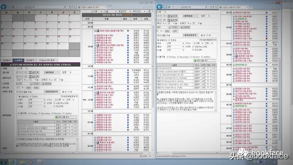This screenshot has height=165, width=293.
Task: Select the highlighted dark blue second tab
Action: (18, 60)
